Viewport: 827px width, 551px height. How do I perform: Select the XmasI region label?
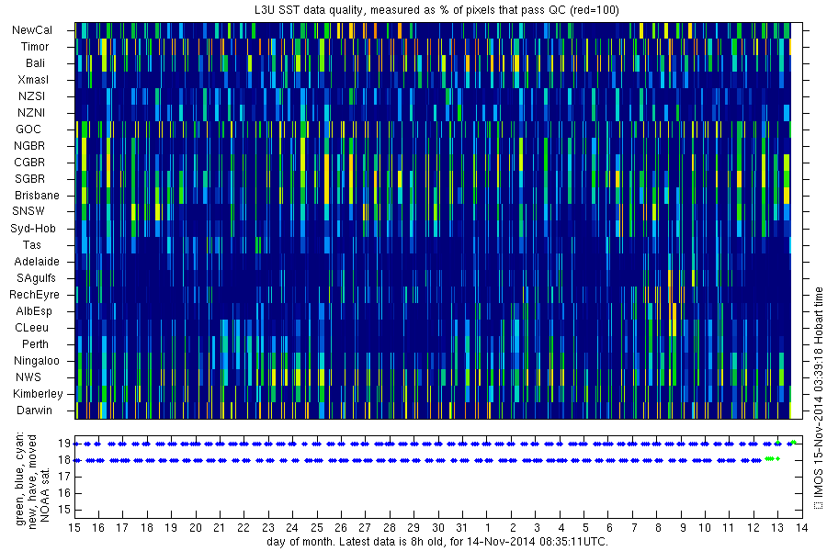point(33,80)
